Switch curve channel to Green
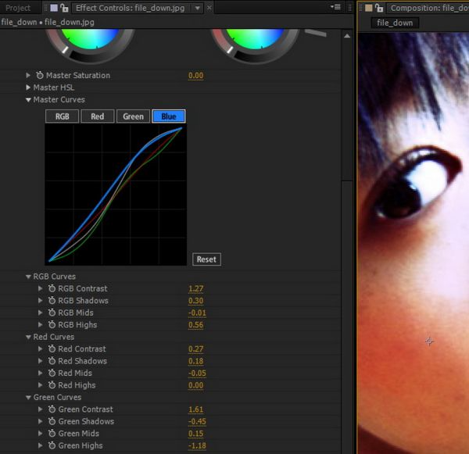 coord(133,116)
